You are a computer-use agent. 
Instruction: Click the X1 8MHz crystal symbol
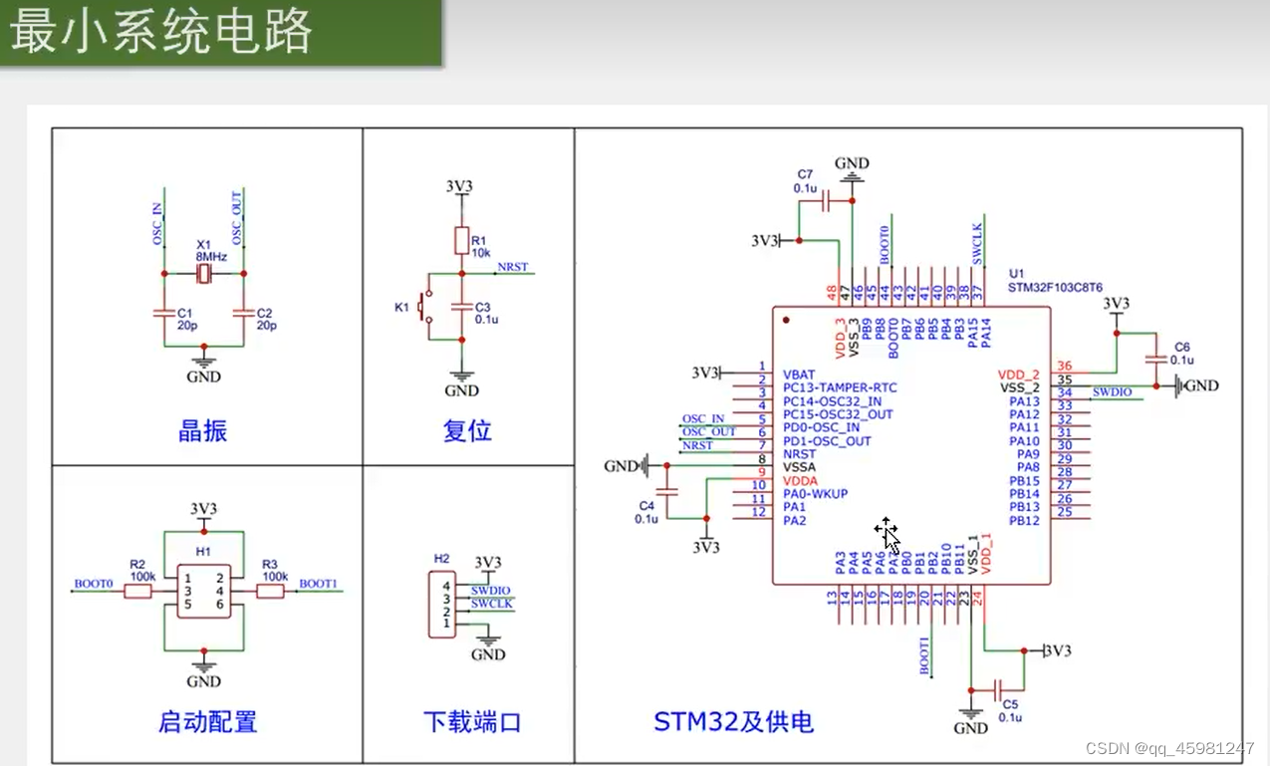pos(203,273)
